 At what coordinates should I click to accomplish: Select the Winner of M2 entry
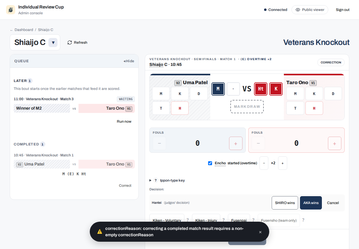coord(42,108)
